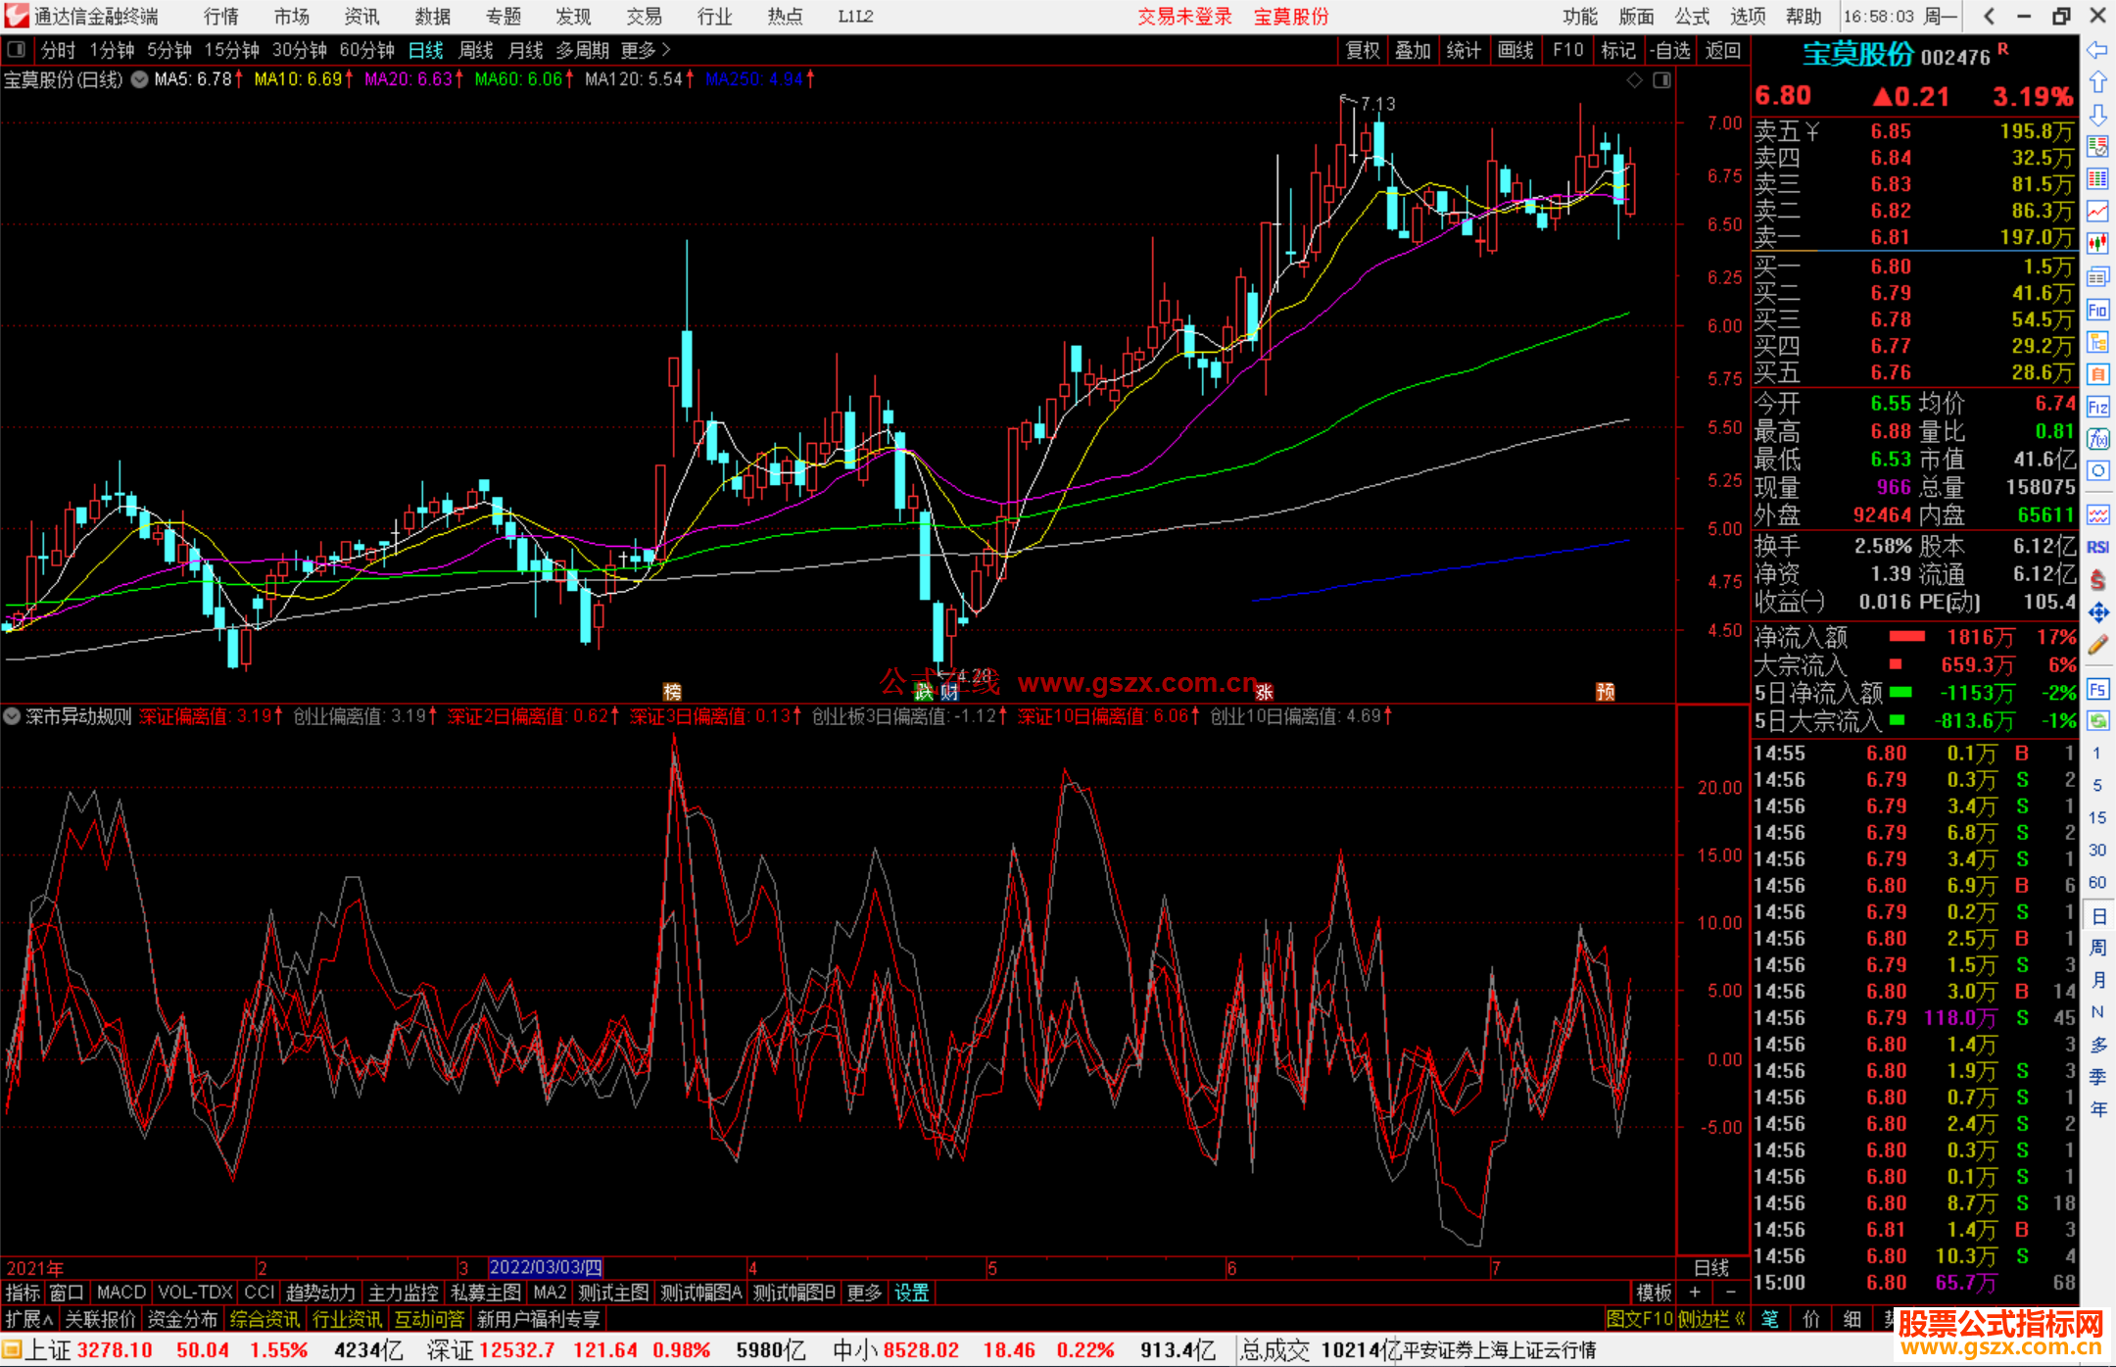Expand the 宝莫股份(日线) indicator dropdown arrow
2116x1367 pixels.
(140, 80)
